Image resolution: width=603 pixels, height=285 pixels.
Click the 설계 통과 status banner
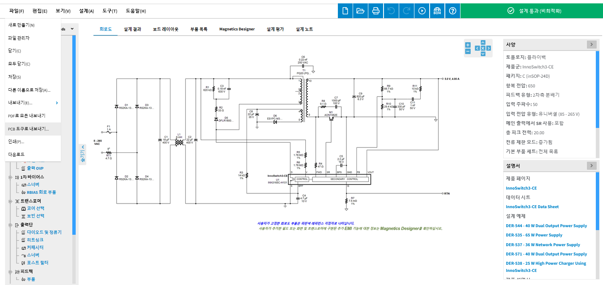[532, 11]
